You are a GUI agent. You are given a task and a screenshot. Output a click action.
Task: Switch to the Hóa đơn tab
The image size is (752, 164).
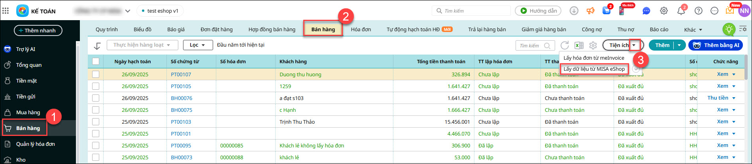[x=361, y=29]
